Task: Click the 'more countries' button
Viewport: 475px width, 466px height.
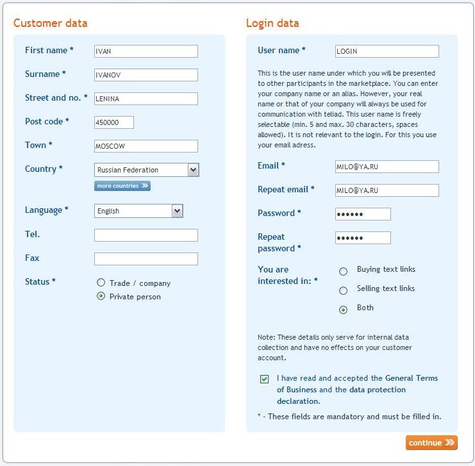Action: click(122, 186)
